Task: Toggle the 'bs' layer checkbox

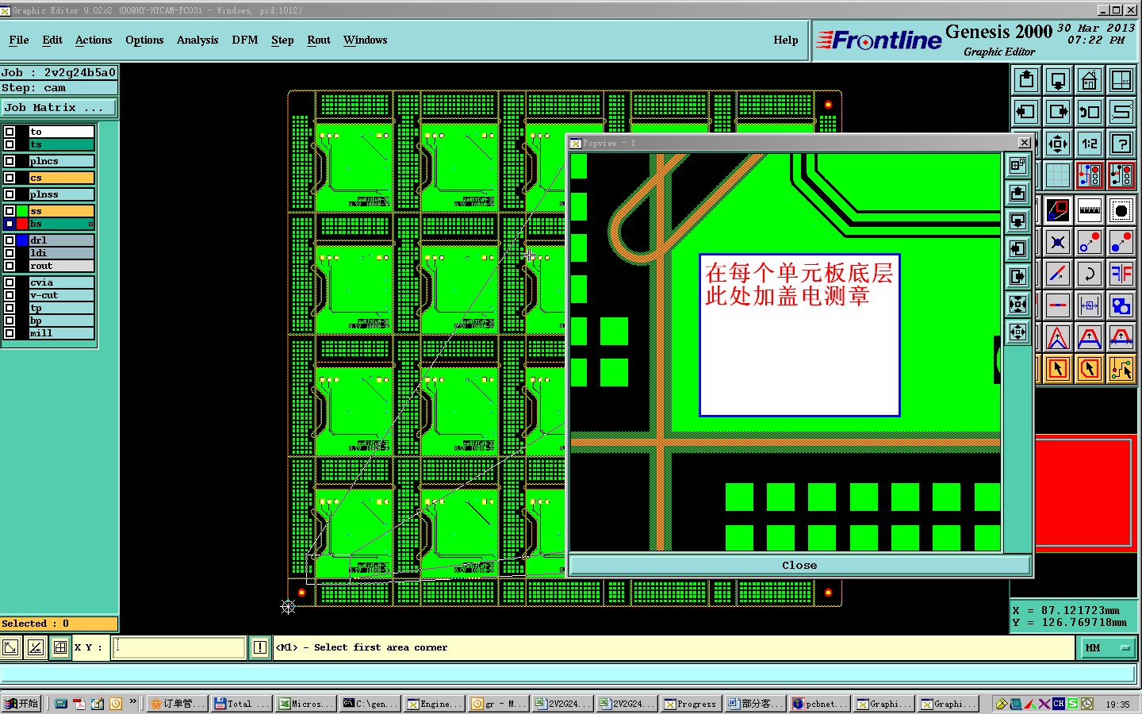Action: 10,224
